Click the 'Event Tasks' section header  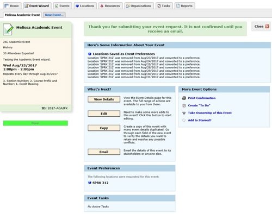(x=129, y=198)
